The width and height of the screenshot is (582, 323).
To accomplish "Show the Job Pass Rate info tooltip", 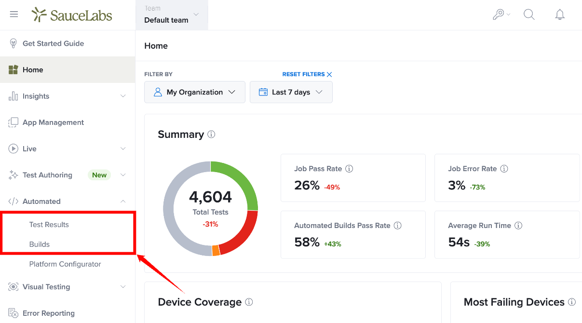I will coord(350,169).
